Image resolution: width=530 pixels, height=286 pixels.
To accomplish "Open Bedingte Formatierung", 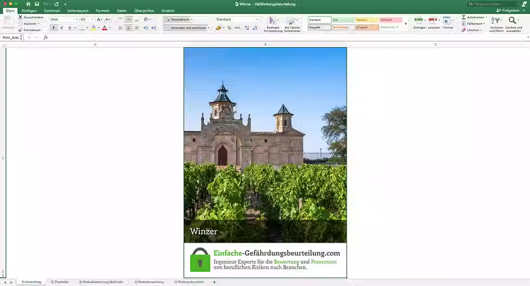I will tap(273, 24).
